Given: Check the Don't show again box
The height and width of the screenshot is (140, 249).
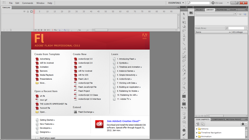Looking at the screenshot, I should [37, 138].
